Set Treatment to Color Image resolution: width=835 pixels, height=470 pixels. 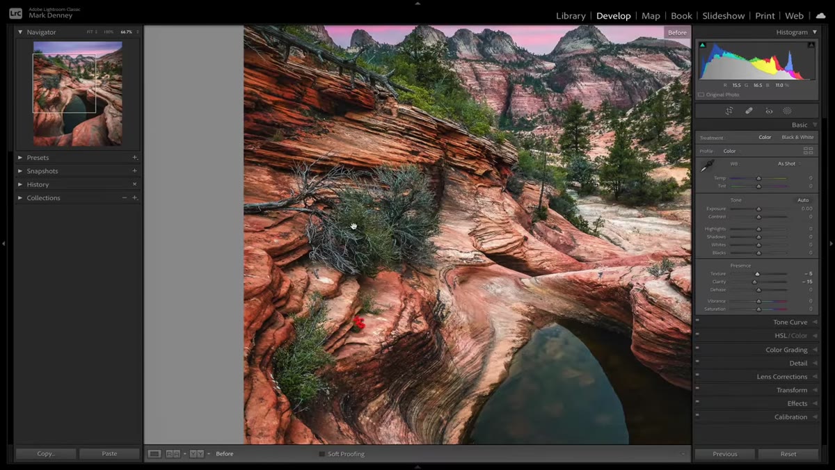[765, 138]
